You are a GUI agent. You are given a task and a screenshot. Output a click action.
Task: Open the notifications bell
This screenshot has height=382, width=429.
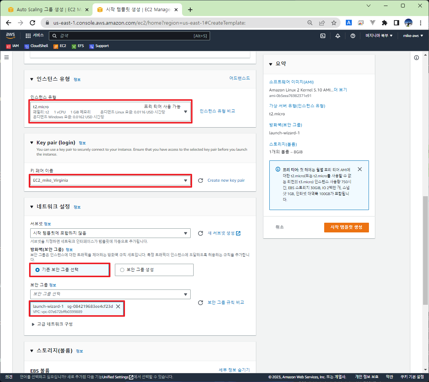pyautogui.click(x=338, y=36)
